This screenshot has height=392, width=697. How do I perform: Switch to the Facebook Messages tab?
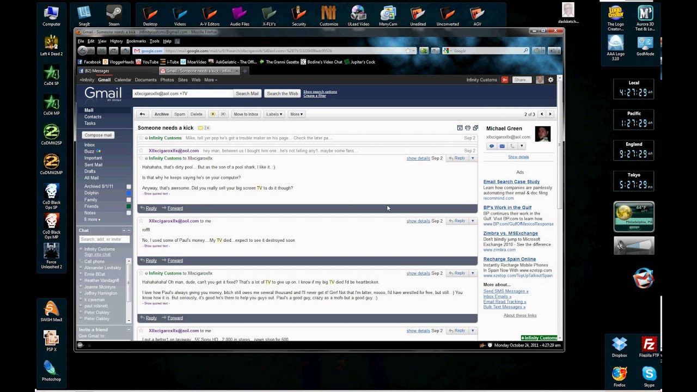(x=117, y=71)
